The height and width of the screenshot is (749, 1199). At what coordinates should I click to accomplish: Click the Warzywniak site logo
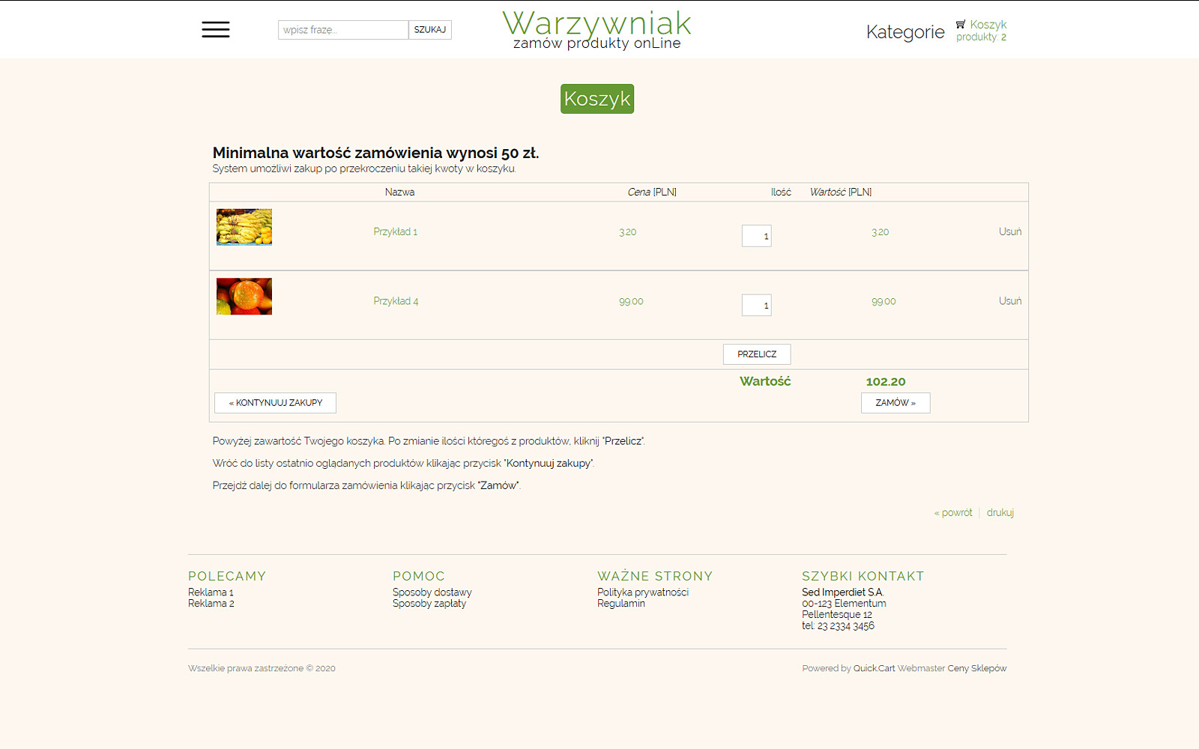pos(597,30)
